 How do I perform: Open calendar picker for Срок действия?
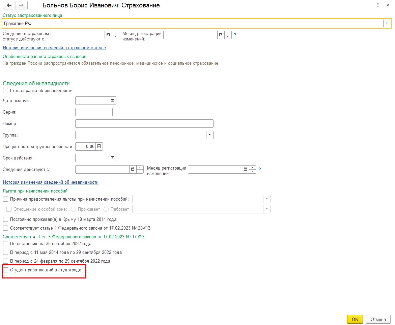coord(113,158)
